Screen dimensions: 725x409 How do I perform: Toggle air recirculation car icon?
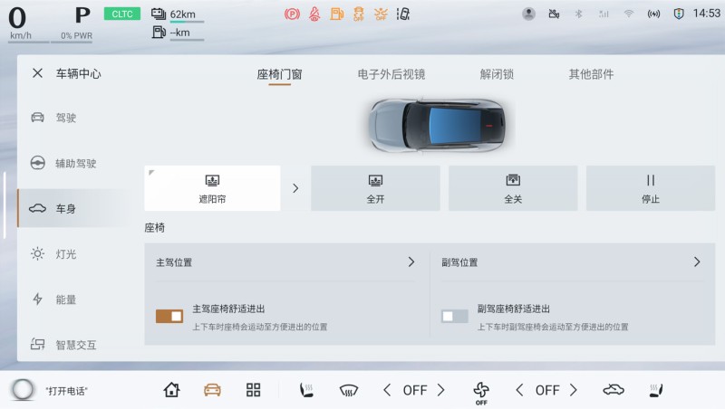614,390
